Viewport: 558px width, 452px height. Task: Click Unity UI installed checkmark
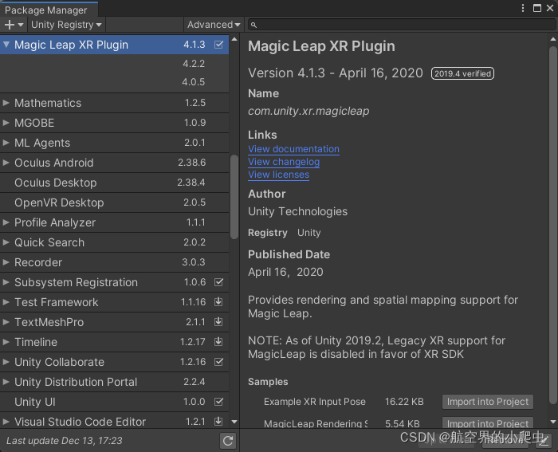[219, 402]
